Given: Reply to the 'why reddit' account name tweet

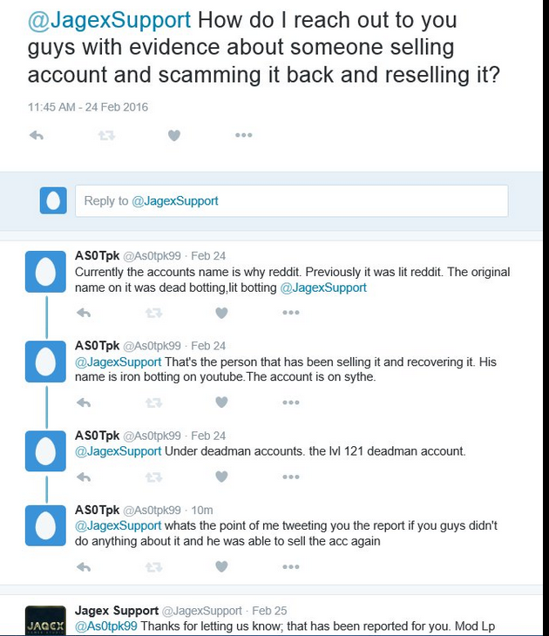Looking at the screenshot, I should coord(84,313).
